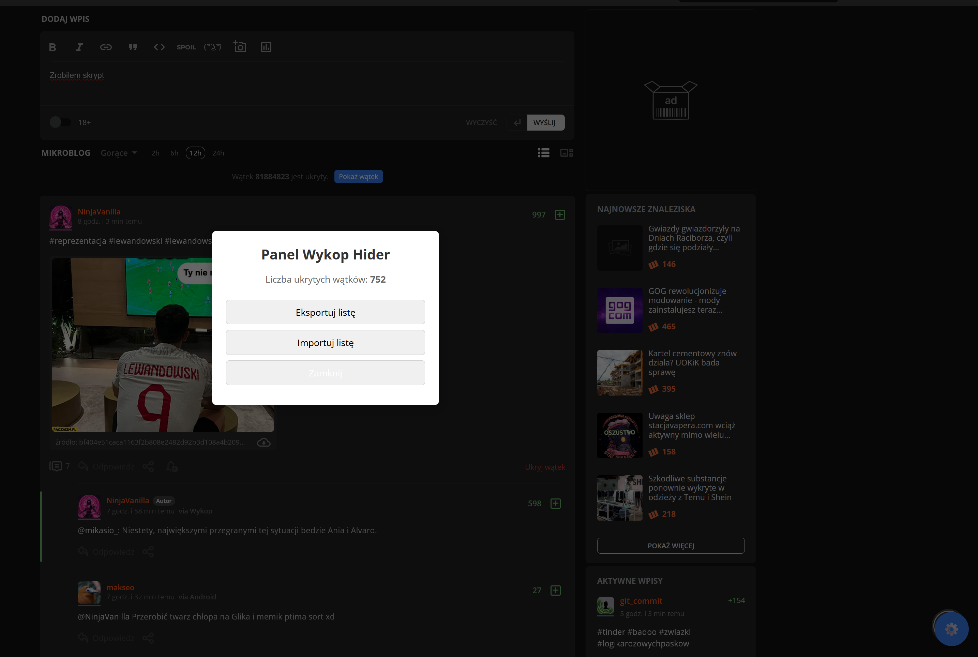This screenshot has height=657, width=978.
Task: Select the 2h time filter
Action: [155, 153]
